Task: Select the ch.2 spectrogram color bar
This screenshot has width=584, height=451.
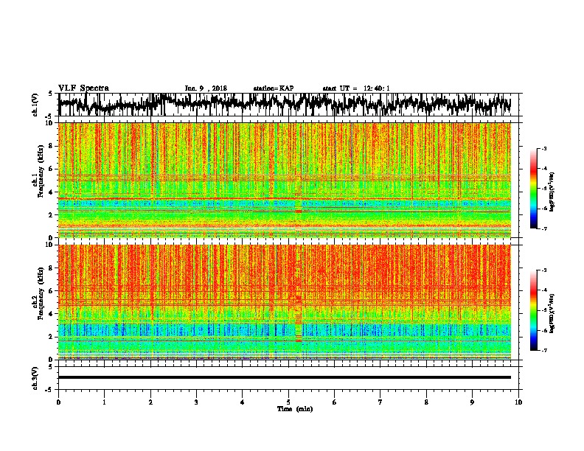Action: coord(533,310)
